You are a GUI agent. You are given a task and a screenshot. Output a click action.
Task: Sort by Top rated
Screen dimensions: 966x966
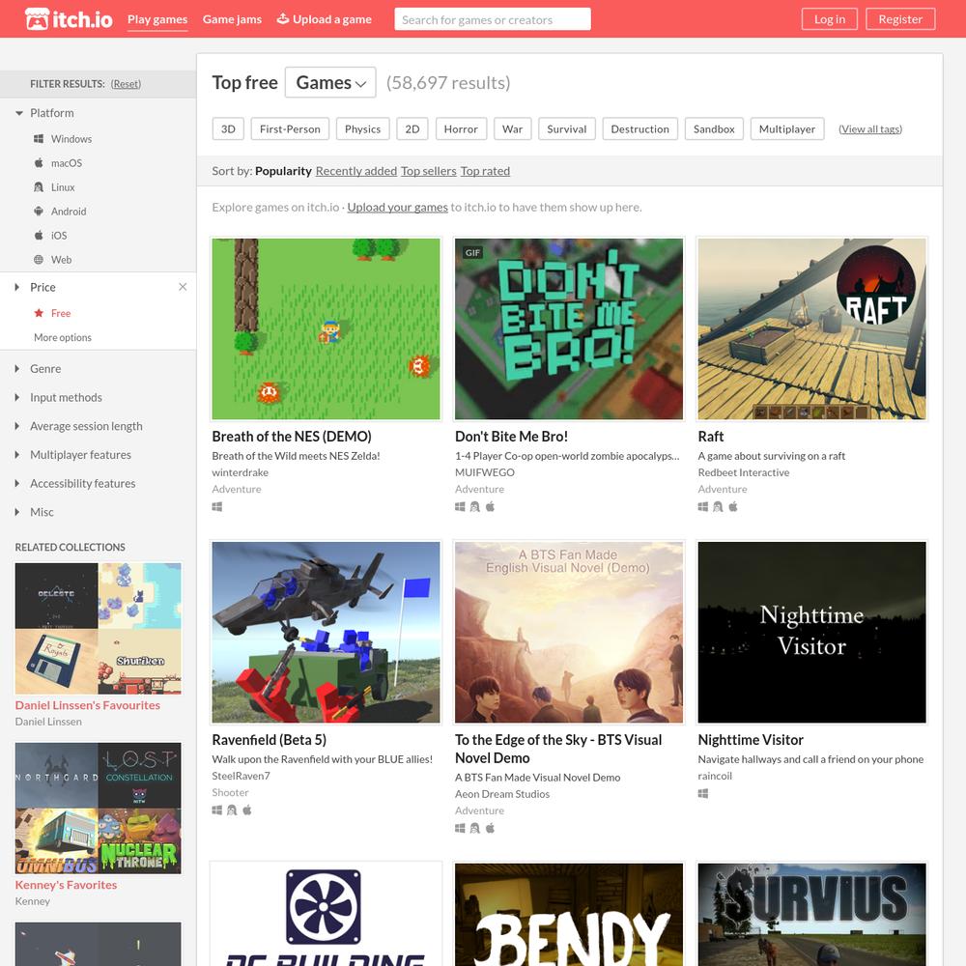[485, 171]
